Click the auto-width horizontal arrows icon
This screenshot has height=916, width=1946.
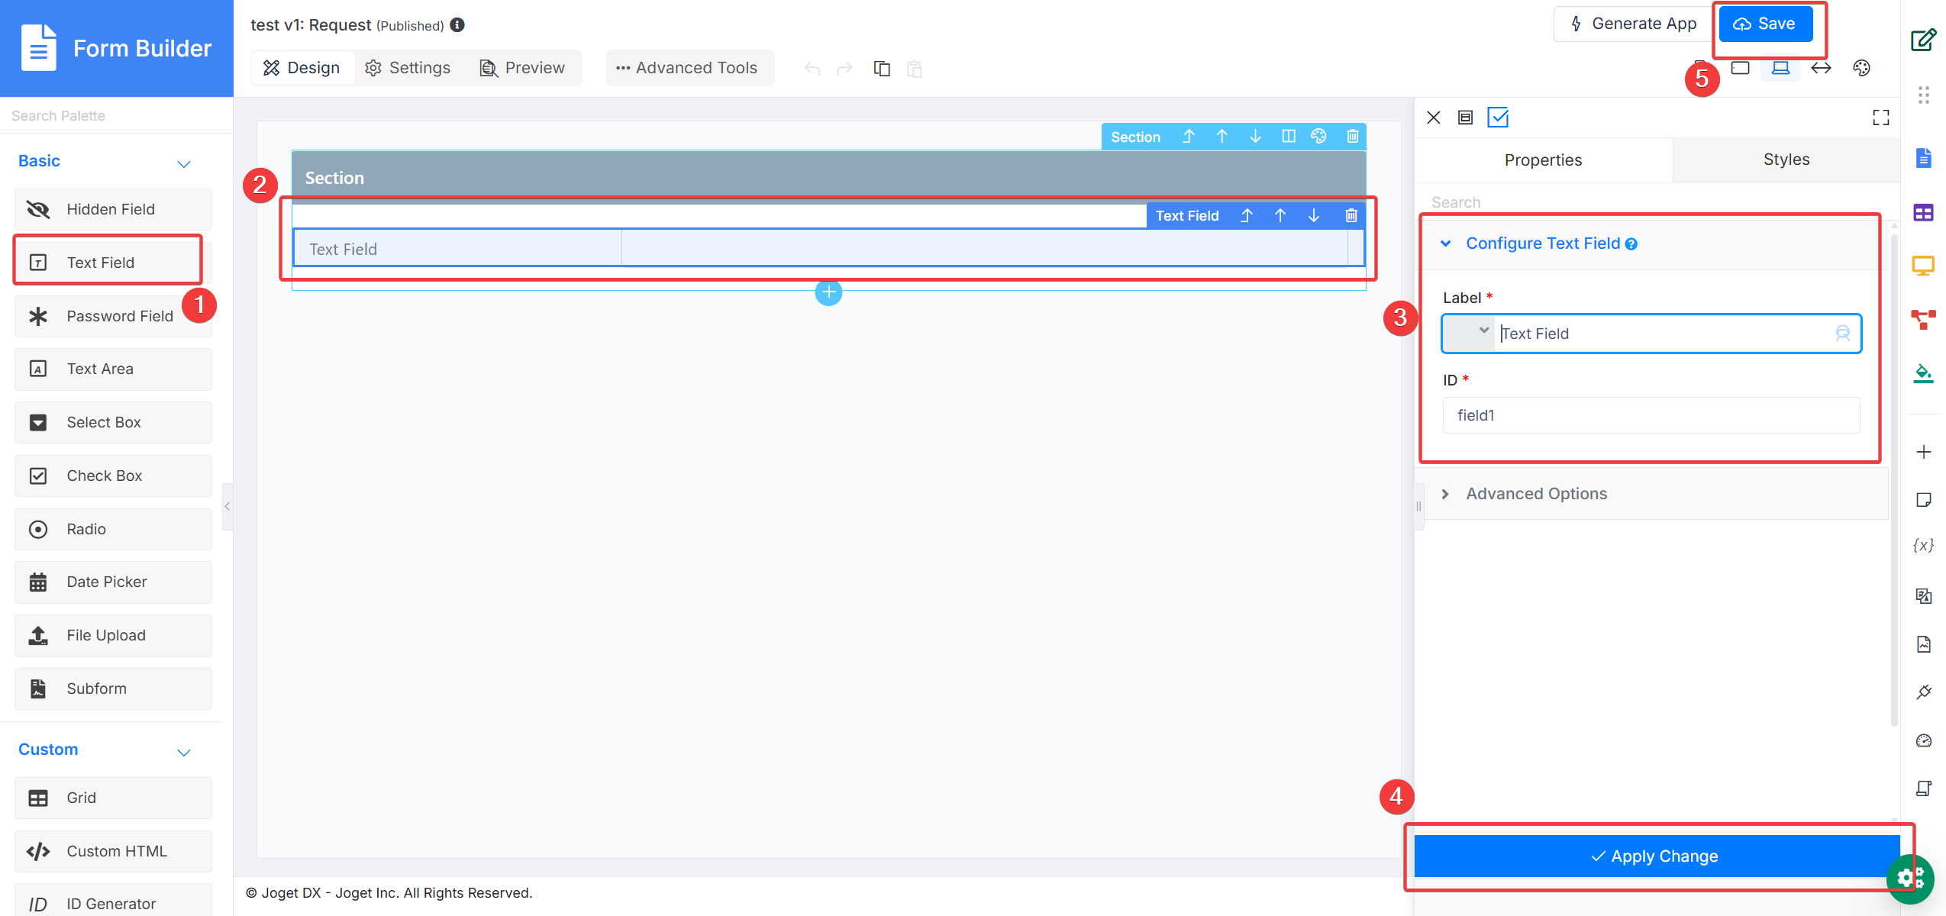(1821, 68)
